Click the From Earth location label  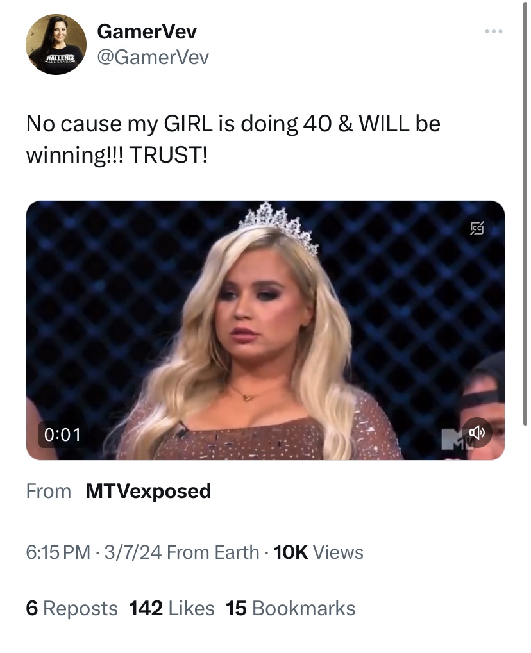click(x=213, y=552)
